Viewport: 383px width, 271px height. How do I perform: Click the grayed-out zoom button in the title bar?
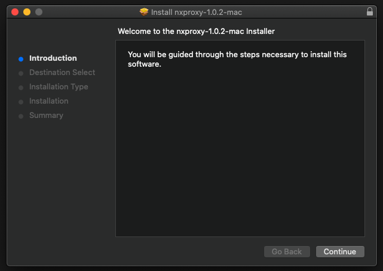39,12
